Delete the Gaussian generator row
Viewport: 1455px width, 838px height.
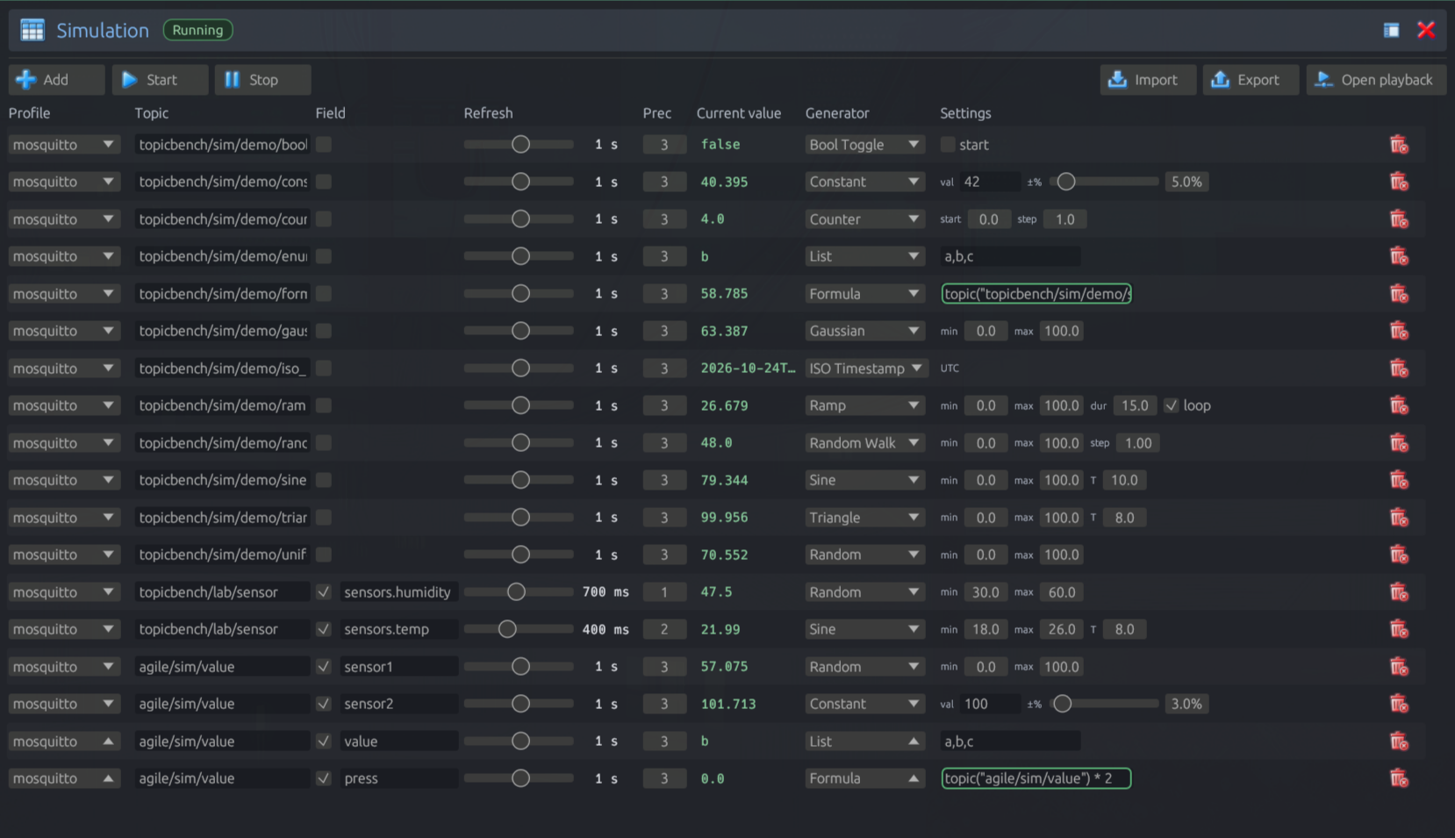pyautogui.click(x=1399, y=331)
